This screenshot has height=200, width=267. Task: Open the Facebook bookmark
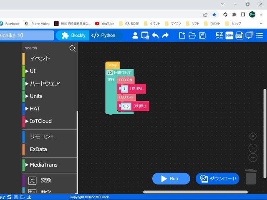click(x=10, y=24)
